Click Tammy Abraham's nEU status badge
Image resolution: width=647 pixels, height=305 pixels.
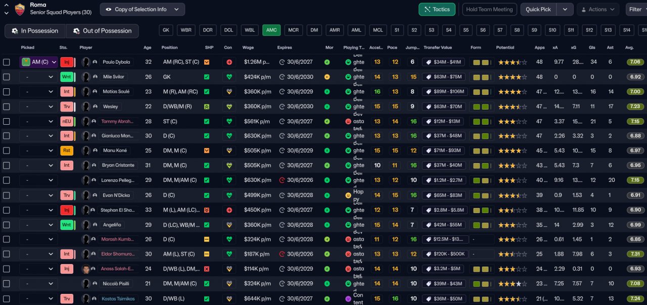66,121
